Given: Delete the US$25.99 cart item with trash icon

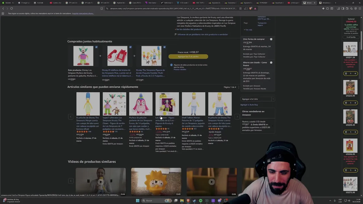Looking at the screenshot, I should pos(346,103).
